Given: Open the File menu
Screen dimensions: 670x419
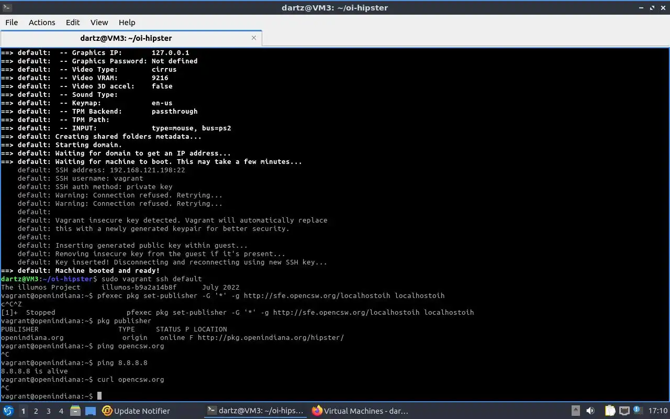Looking at the screenshot, I should click(x=12, y=22).
